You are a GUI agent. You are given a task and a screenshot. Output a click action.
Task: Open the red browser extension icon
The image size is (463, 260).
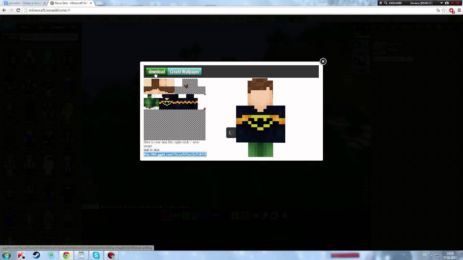(452, 10)
